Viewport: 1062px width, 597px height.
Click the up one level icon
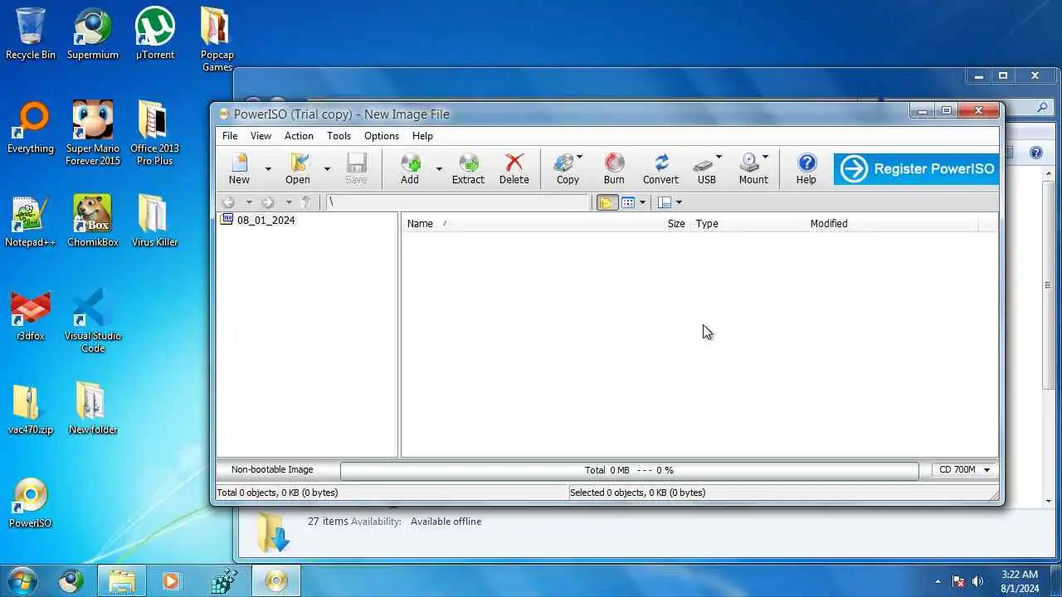pos(306,202)
